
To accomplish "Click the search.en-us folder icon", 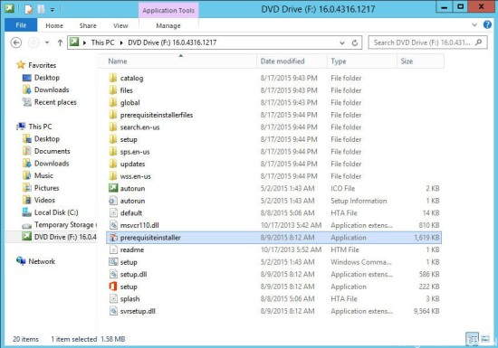I will click(113, 127).
